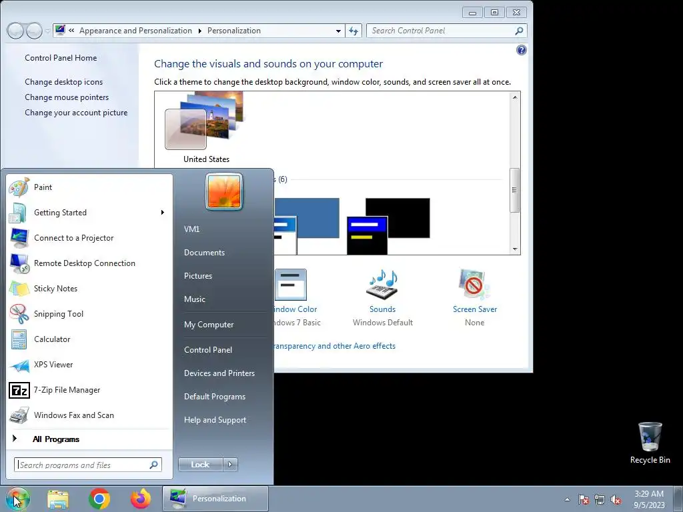This screenshot has width=683, height=512.
Task: Click the themes list scrollbar thumb
Action: (514, 190)
